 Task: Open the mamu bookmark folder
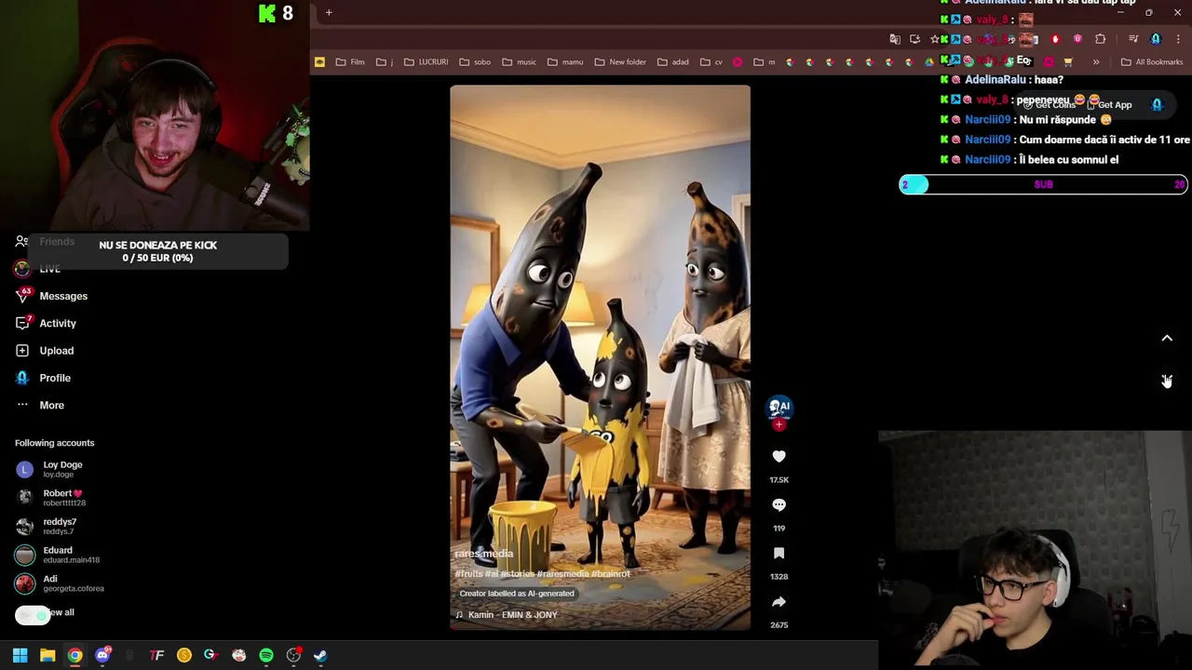[564, 62]
